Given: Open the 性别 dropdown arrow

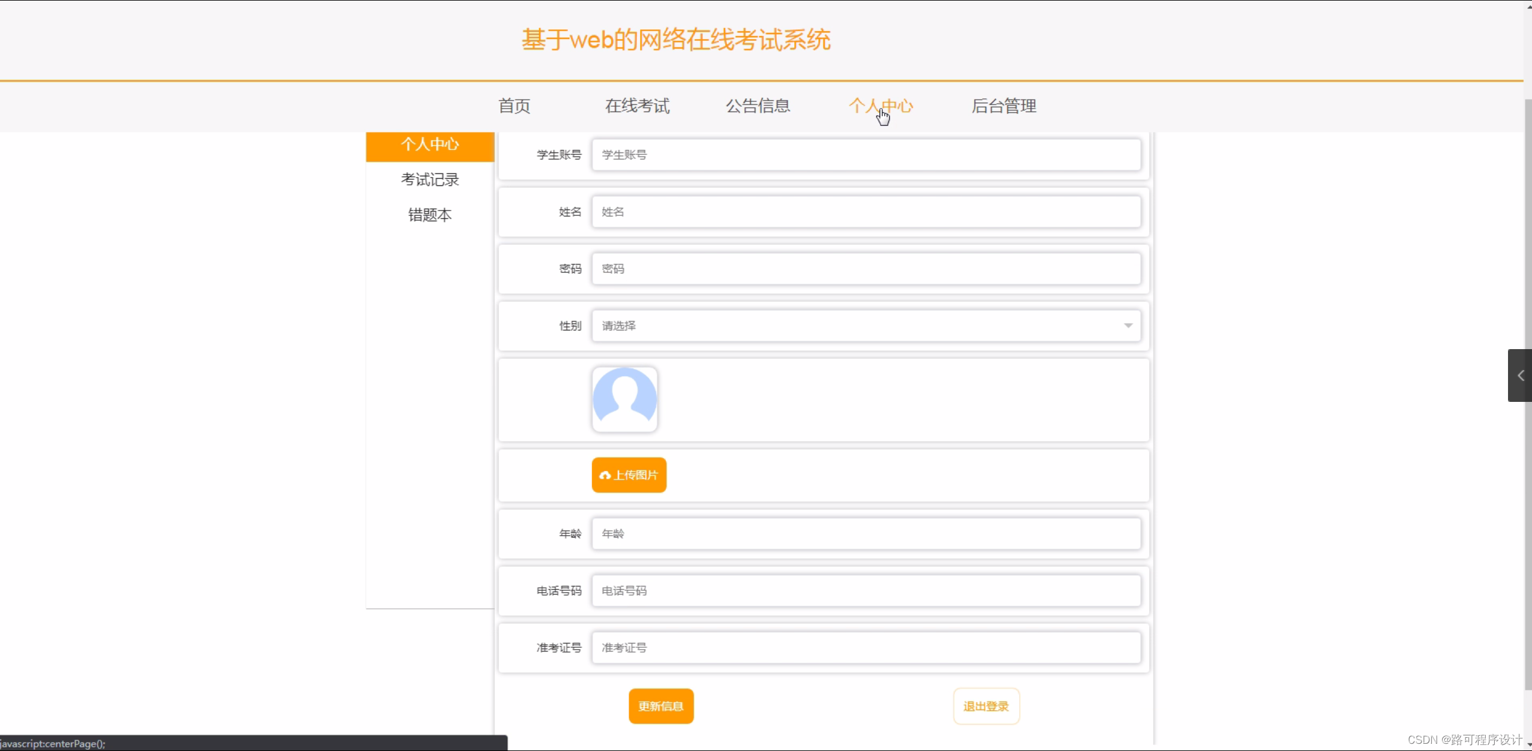Looking at the screenshot, I should 1128,326.
